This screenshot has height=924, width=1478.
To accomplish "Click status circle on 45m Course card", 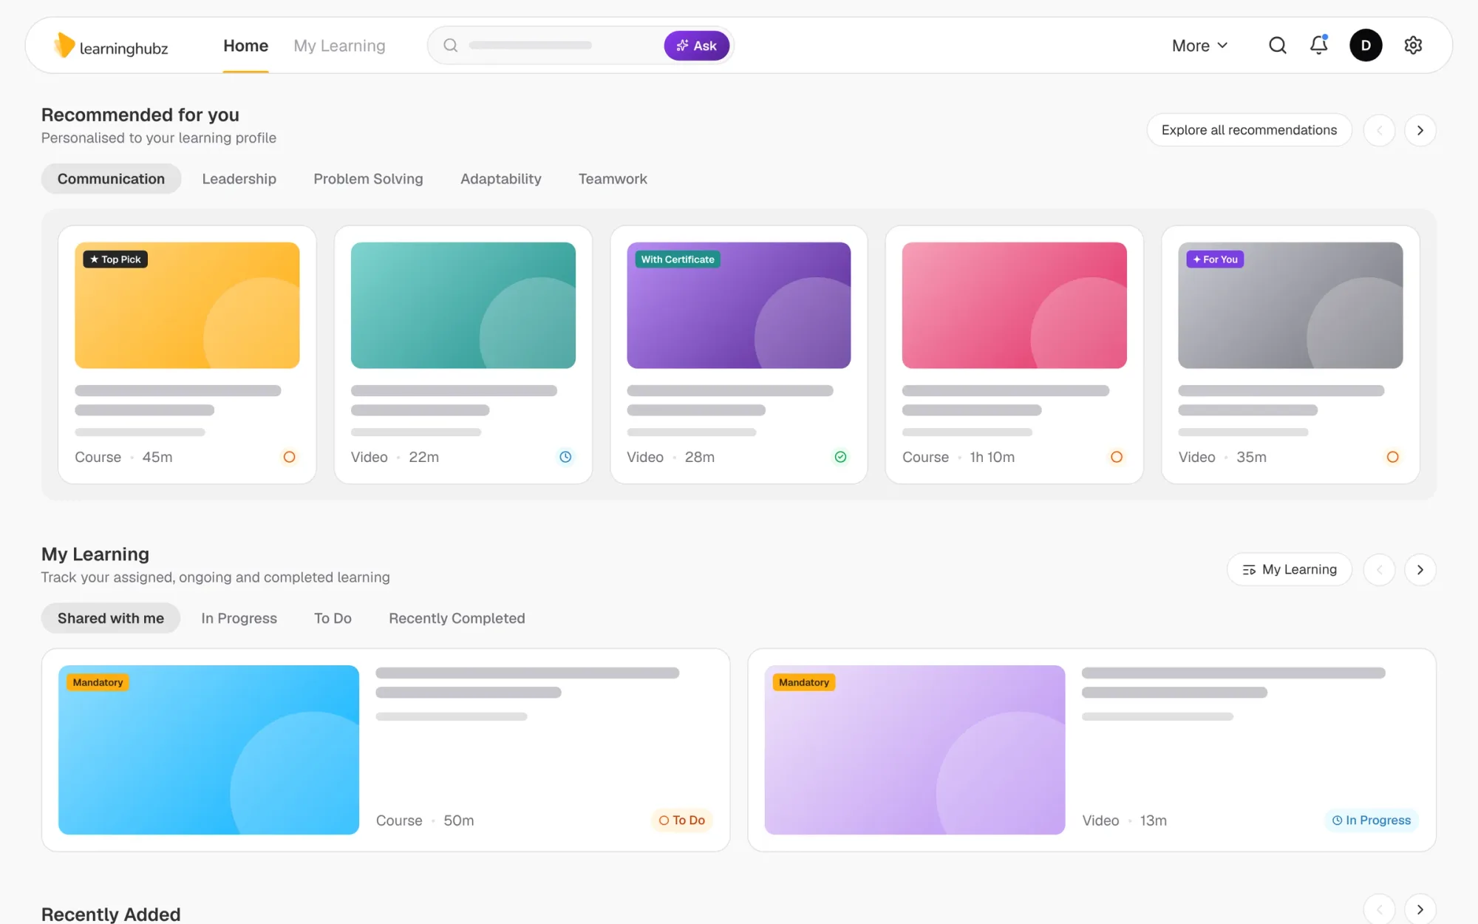I will click(290, 457).
